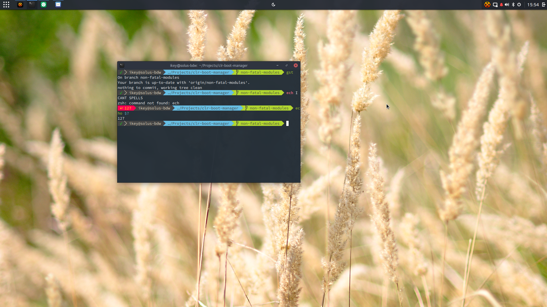Click 'CANT SPELLS' text in terminal
The height and width of the screenshot is (307, 547).
pyautogui.click(x=130, y=98)
